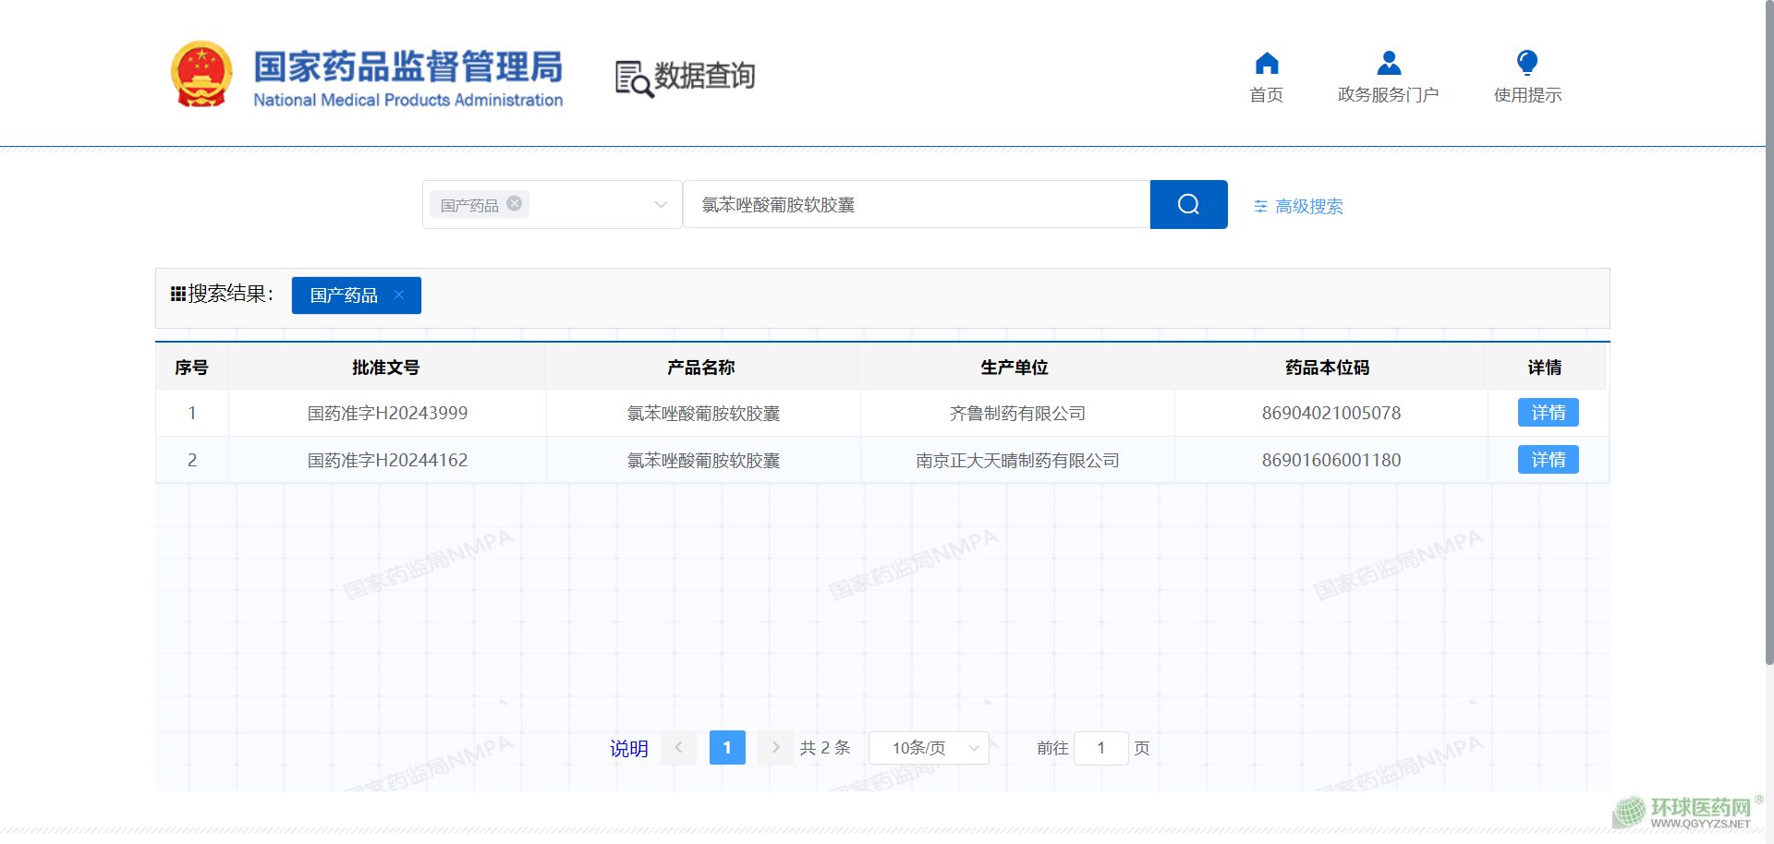Screen dimensions: 1774x844
Task: Click the previous page arrow
Action: tap(678, 748)
